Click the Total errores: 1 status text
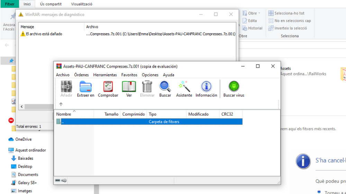This screenshot has height=194, width=346. click(29, 127)
